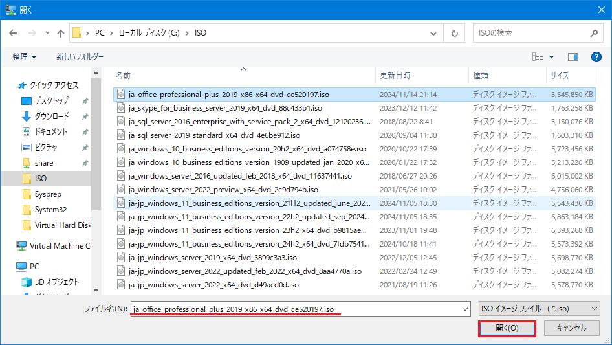Select ja_sql_server_2019_standard iso file
Viewport: 612px width, 345px height.
point(355,135)
